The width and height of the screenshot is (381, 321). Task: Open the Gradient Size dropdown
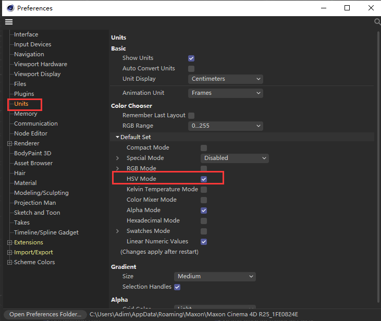coord(215,277)
